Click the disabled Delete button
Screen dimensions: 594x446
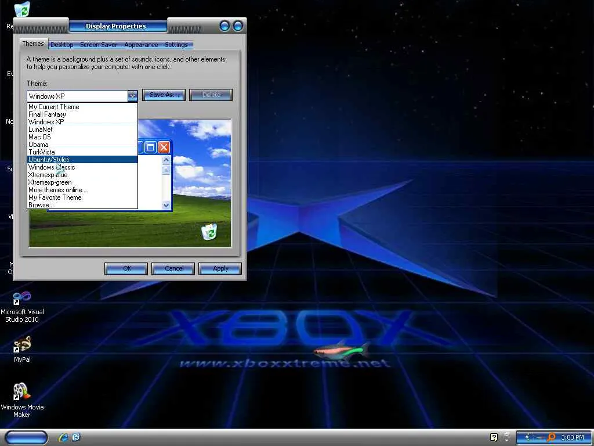211,95
